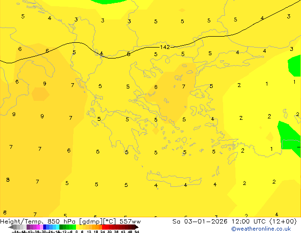
Task: Click the pure red swatch in the legend
Action: [103, 227]
